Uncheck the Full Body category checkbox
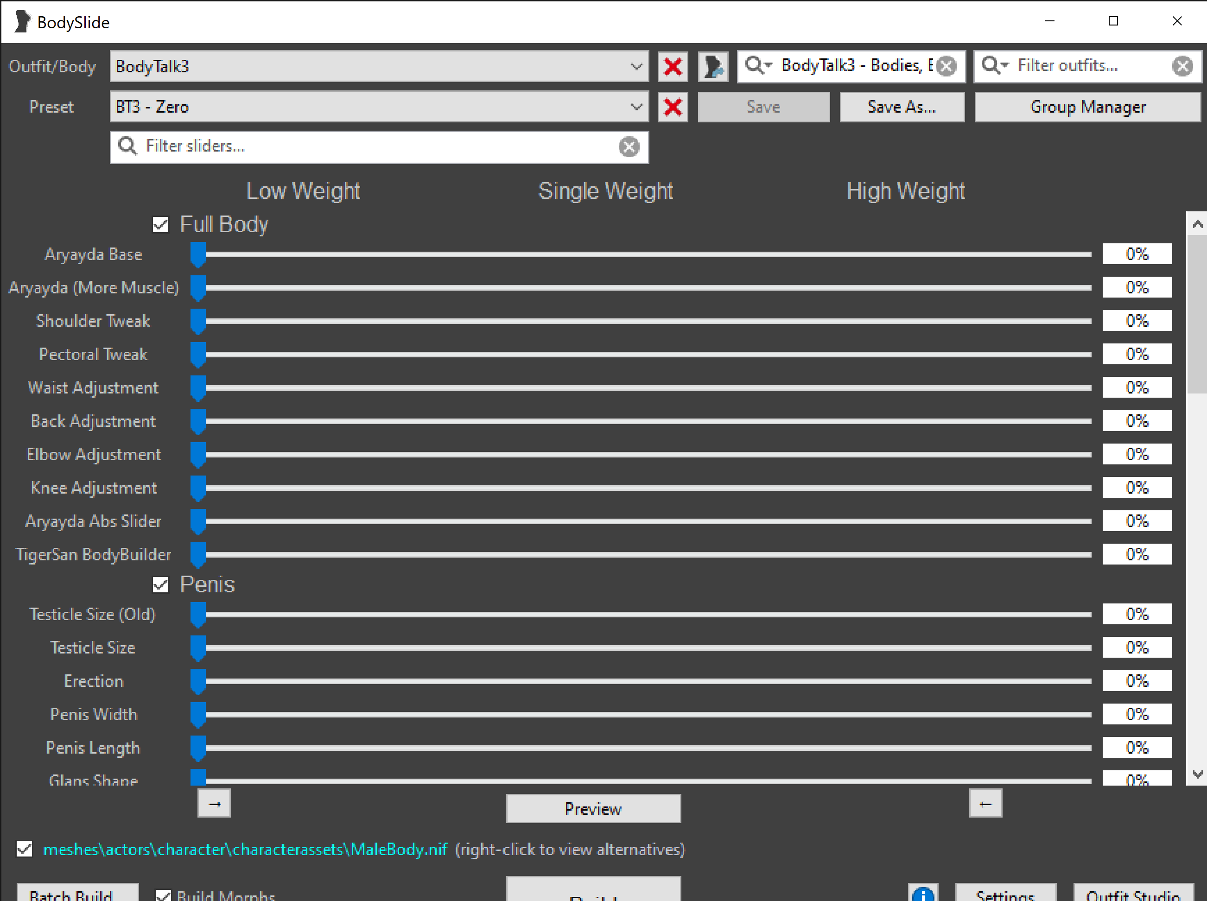 160,225
